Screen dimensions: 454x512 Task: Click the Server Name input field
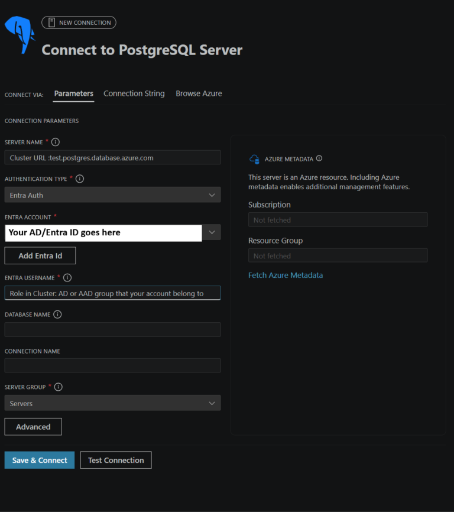[112, 158]
